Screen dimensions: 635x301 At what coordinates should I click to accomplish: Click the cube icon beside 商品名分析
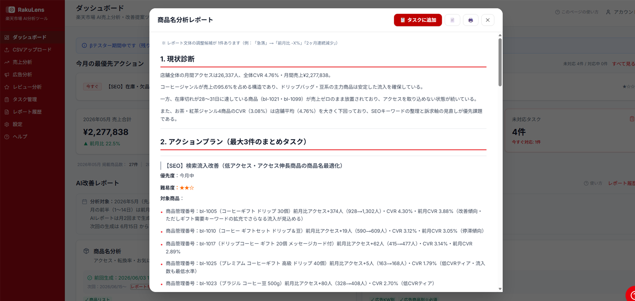coord(86,251)
